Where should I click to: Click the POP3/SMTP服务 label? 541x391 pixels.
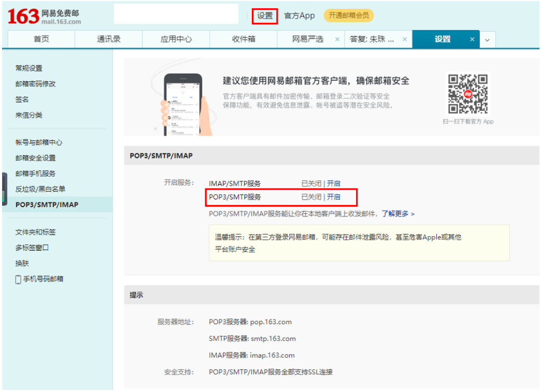(x=235, y=197)
